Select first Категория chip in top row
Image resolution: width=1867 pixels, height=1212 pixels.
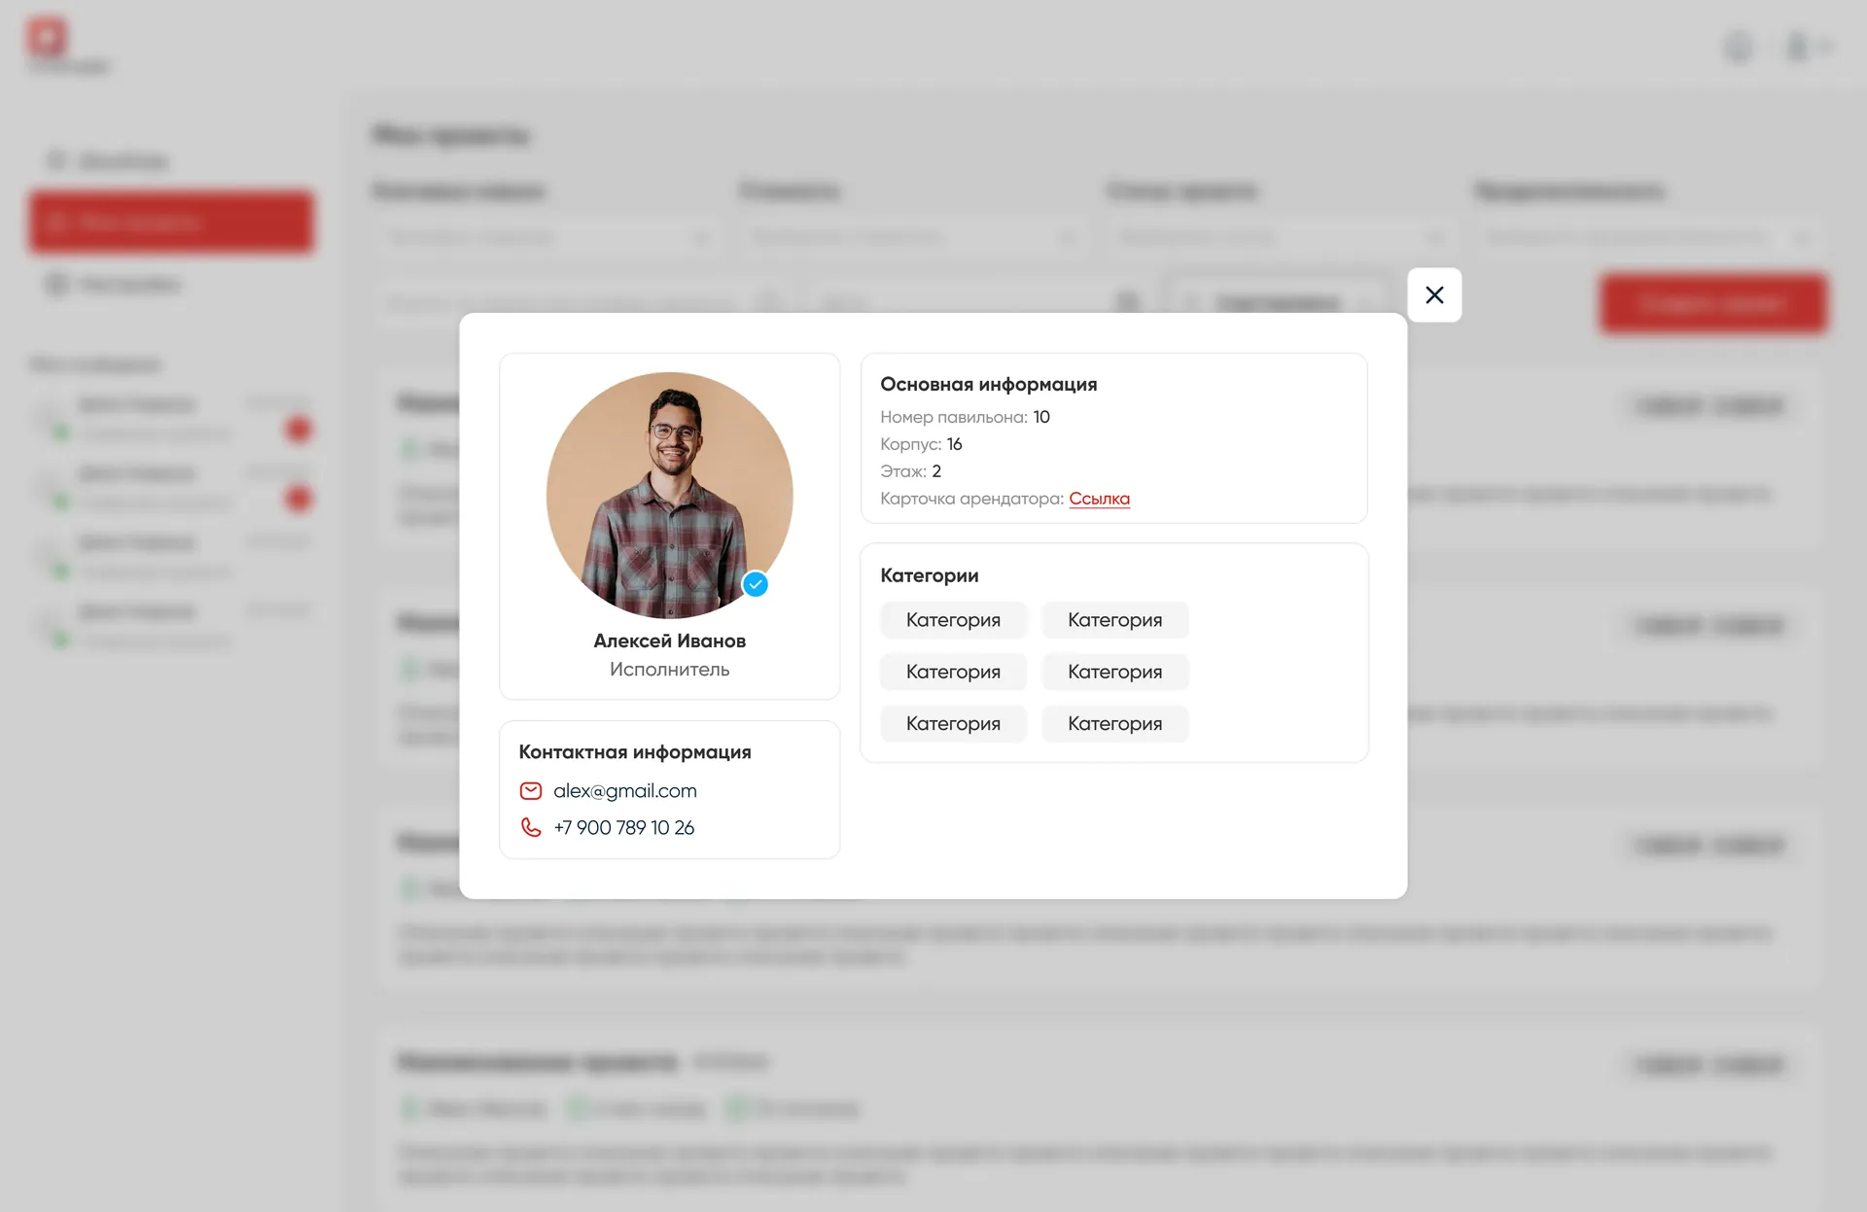point(953,620)
